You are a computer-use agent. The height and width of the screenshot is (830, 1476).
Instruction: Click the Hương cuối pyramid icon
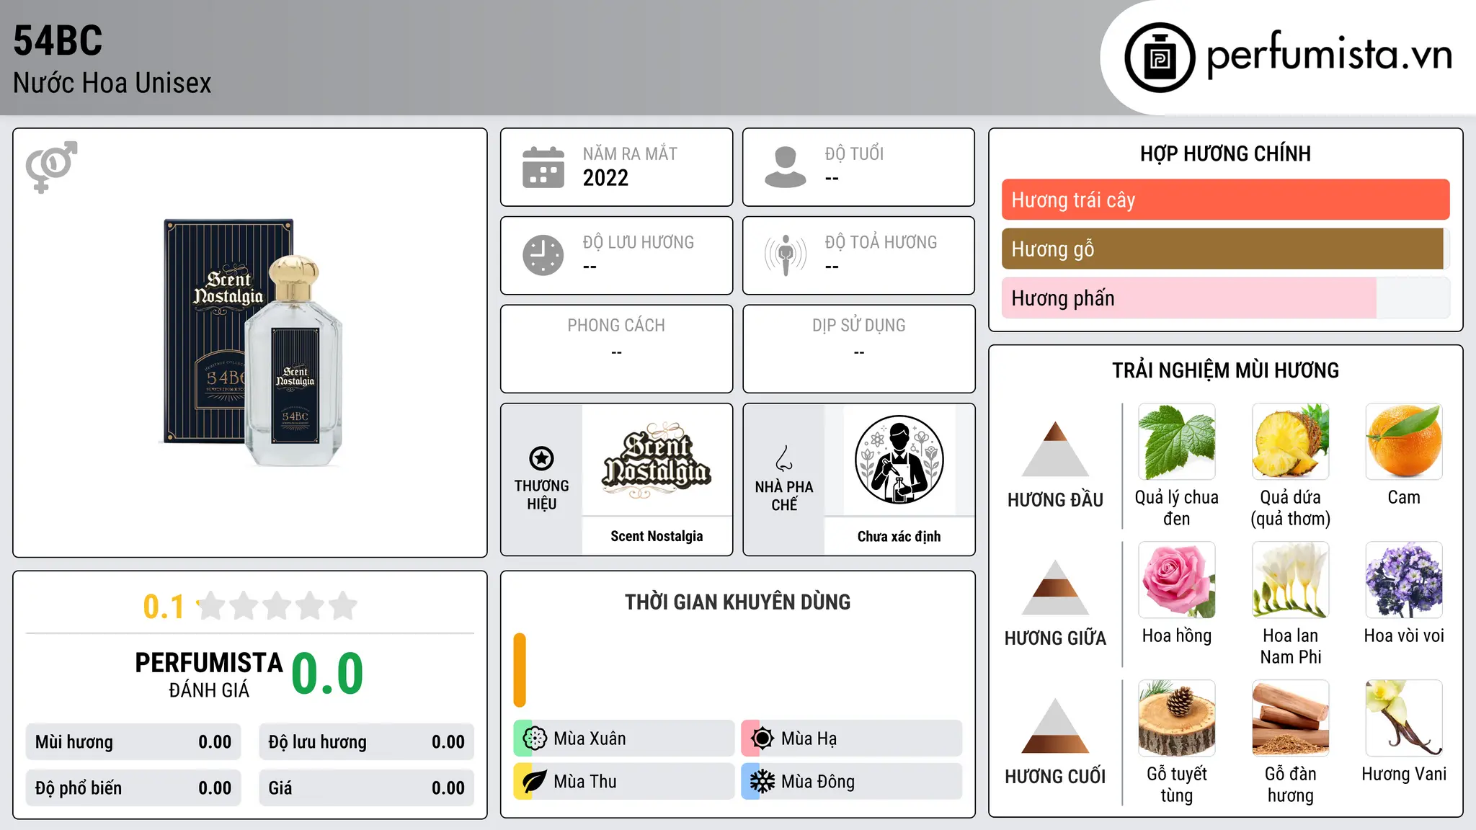coord(1055,726)
